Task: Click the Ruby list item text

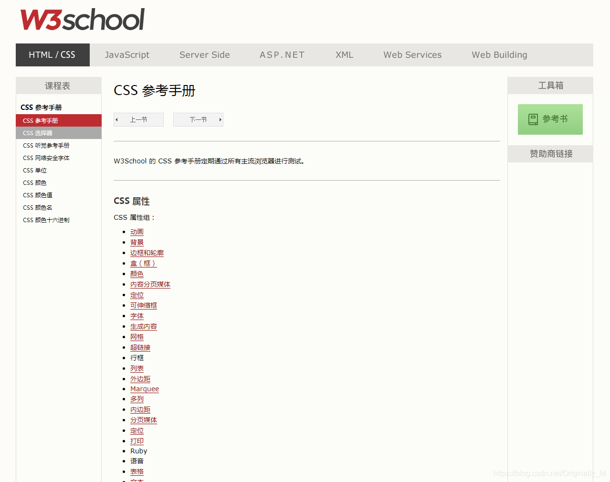Action: 139,451
